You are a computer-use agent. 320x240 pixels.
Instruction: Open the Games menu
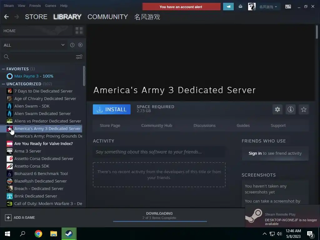click(x=50, y=6)
